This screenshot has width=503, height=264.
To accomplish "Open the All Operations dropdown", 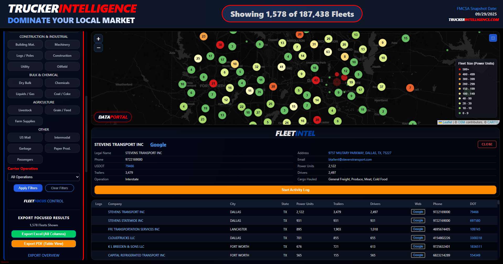I will [43, 177].
